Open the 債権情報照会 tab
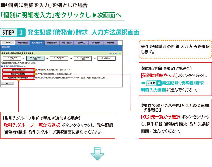The width and height of the screenshot is (212, 167). click(x=22, y=43)
